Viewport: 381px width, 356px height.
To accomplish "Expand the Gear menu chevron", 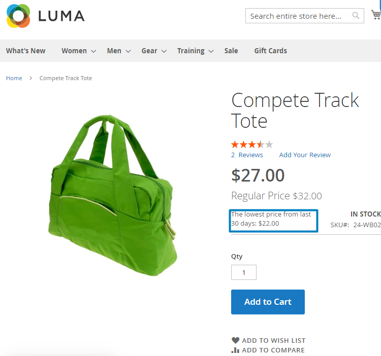I will click(164, 51).
